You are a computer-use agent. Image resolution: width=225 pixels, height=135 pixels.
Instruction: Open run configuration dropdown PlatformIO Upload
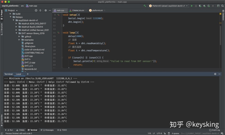168,6
